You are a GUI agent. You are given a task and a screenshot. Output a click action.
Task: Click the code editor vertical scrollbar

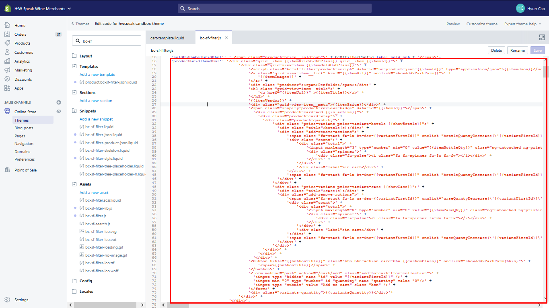[x=545, y=71]
